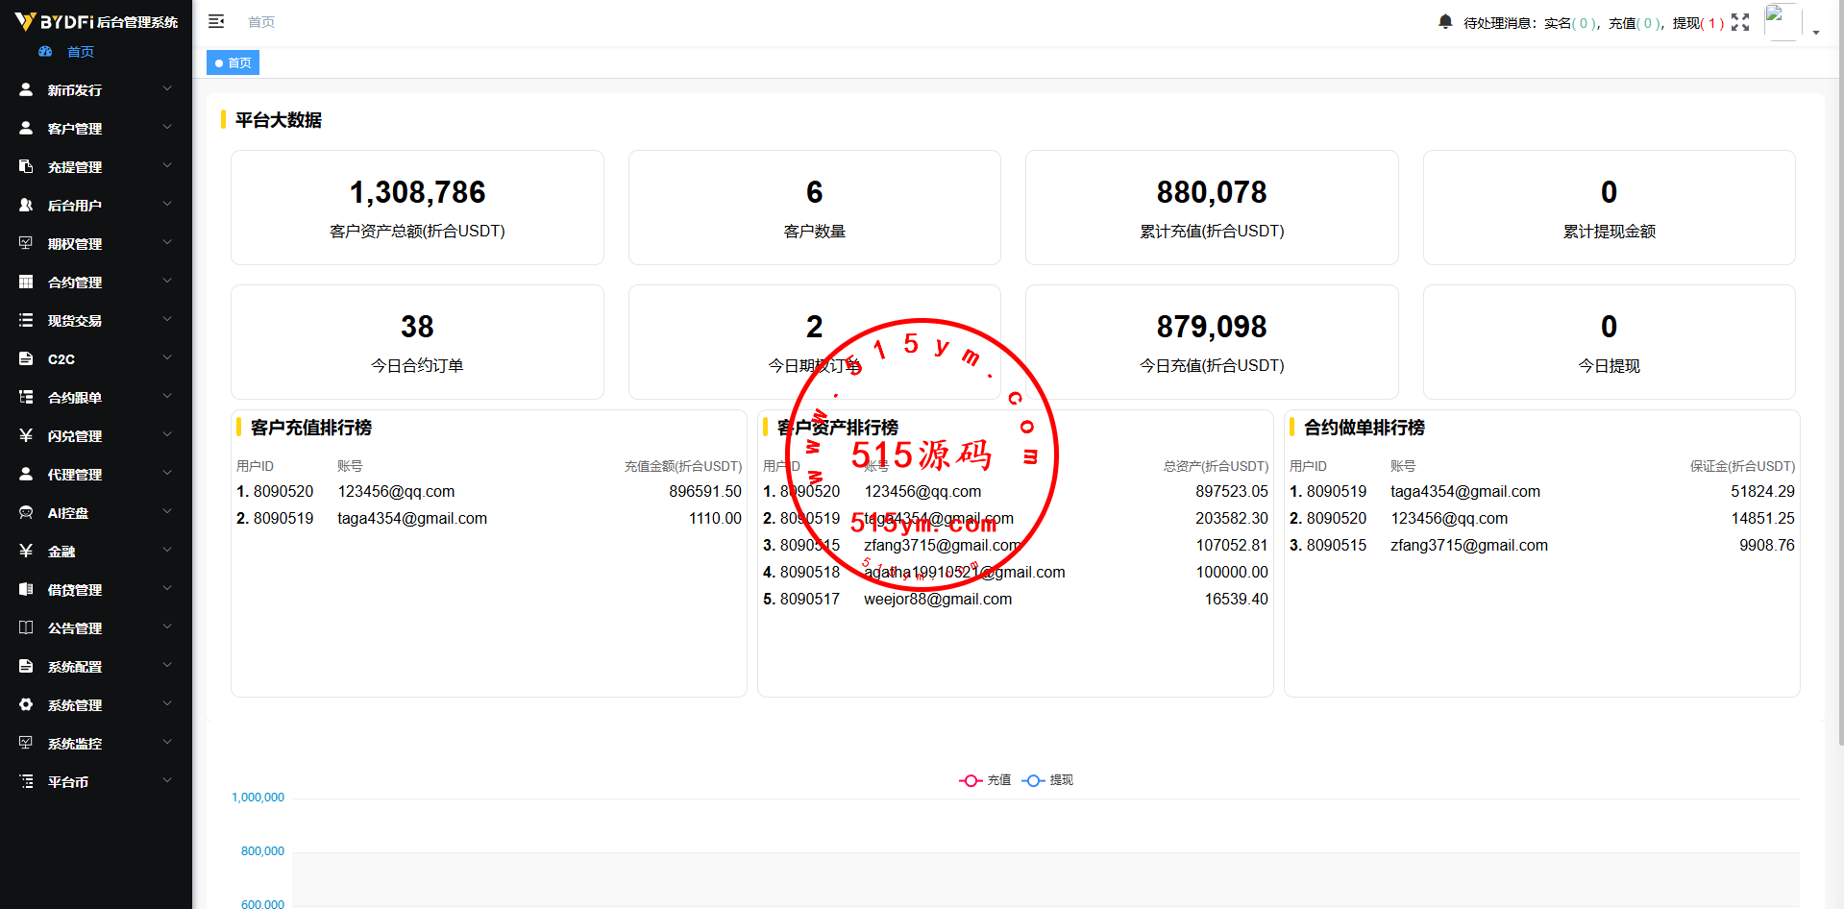Click the 闪兑管理 yen icon
The height and width of the screenshot is (909, 1844).
26,435
